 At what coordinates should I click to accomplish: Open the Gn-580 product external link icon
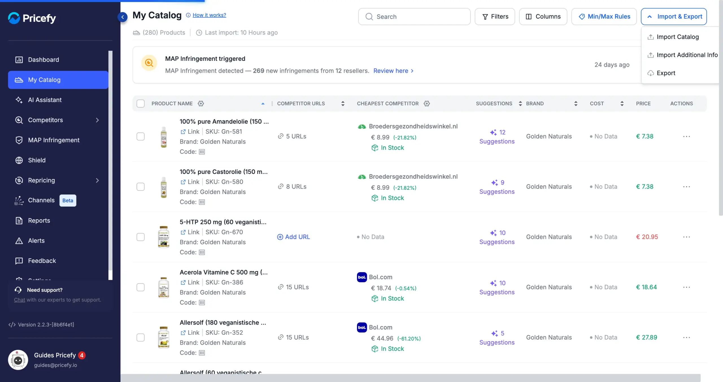(183, 182)
